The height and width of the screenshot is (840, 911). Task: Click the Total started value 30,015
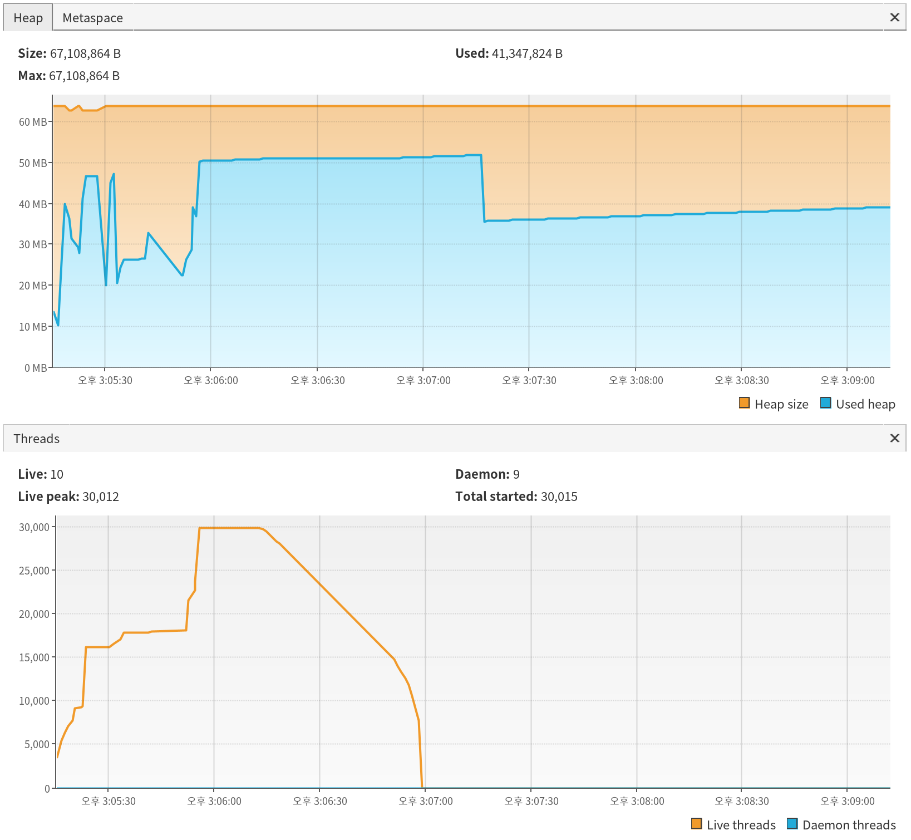pos(559,497)
